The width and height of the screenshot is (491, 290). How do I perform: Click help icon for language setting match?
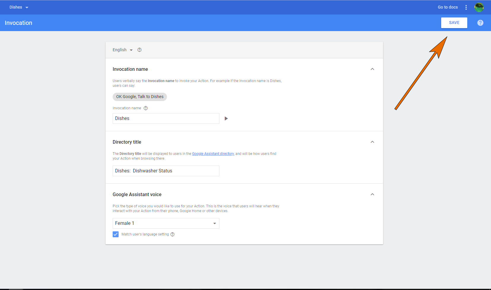[173, 234]
